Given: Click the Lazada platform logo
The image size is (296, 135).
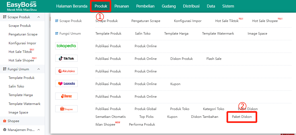Looking at the screenshot, I should [66, 83].
